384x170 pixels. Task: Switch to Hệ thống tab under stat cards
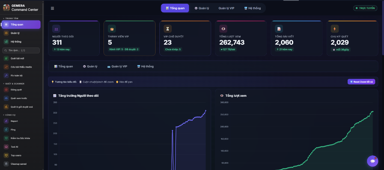pos(145,67)
